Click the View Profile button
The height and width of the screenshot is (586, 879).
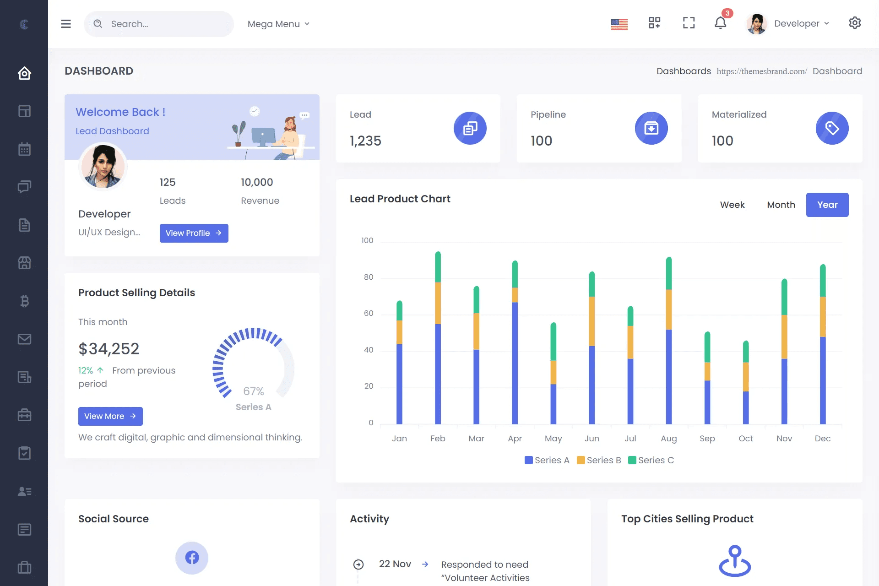194,233
